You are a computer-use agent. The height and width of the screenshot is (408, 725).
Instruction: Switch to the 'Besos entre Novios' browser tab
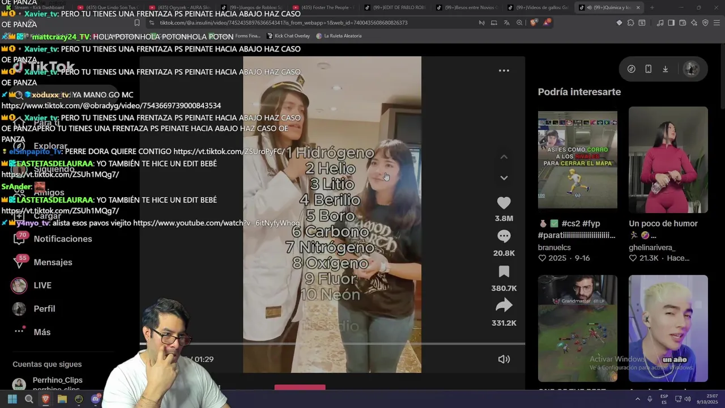466,7
